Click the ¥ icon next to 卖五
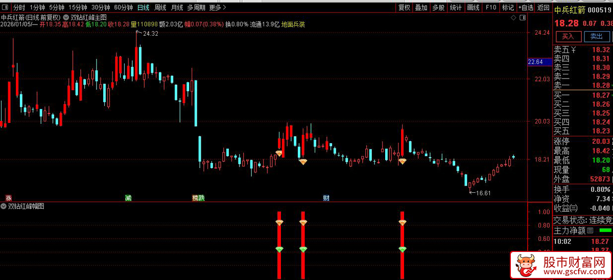 tap(573, 49)
